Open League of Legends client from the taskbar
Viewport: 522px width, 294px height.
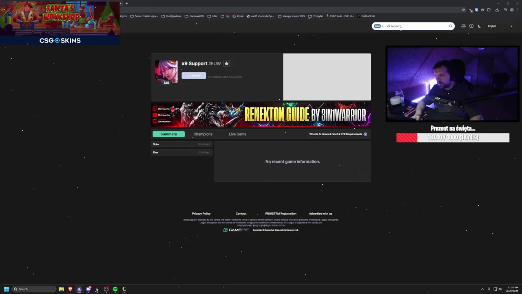coord(124,289)
